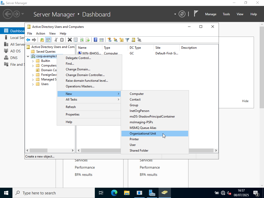Click the Name column header
This screenshot has height=198, width=264.
[x=89, y=48]
